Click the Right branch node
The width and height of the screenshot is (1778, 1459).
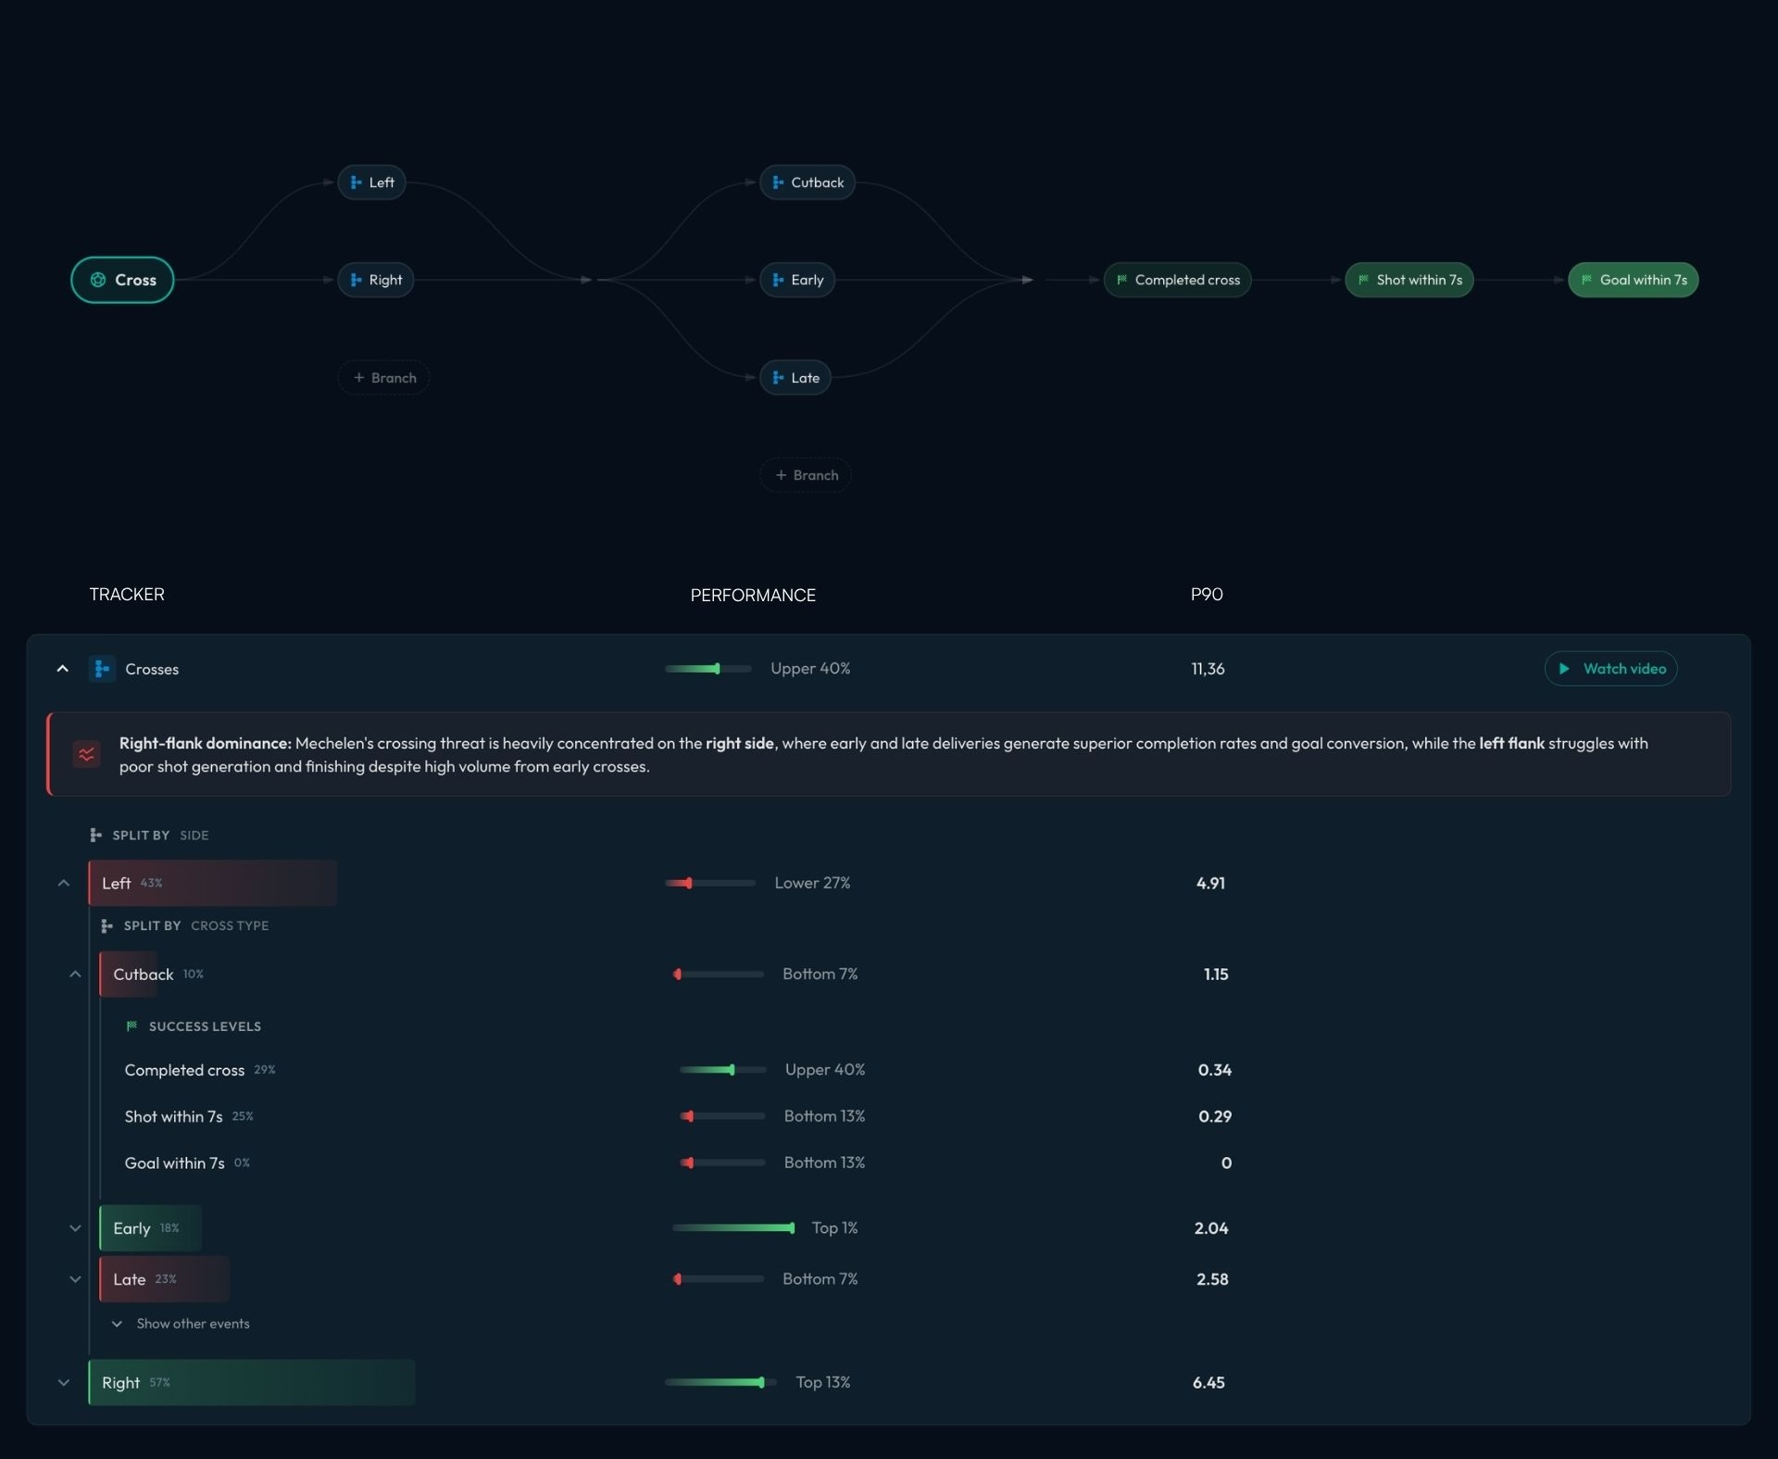pos(375,280)
